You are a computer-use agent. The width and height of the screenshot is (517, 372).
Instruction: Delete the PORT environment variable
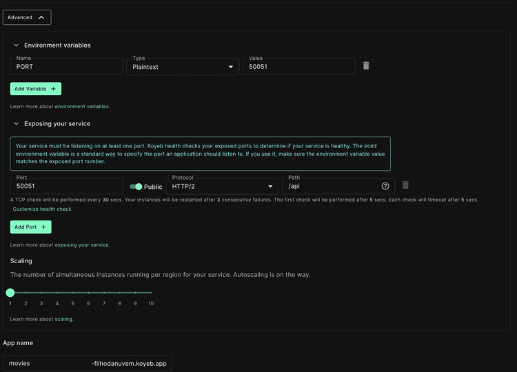coord(366,65)
